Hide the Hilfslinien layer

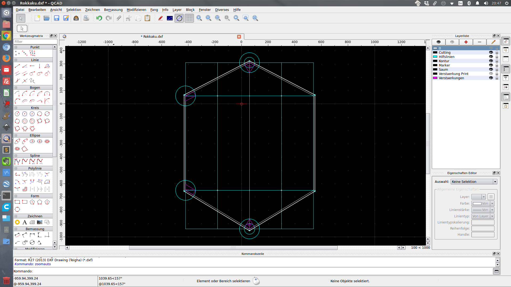491,57
